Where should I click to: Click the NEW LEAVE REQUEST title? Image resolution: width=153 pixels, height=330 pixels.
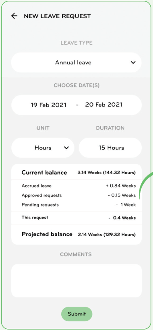[x=57, y=16]
